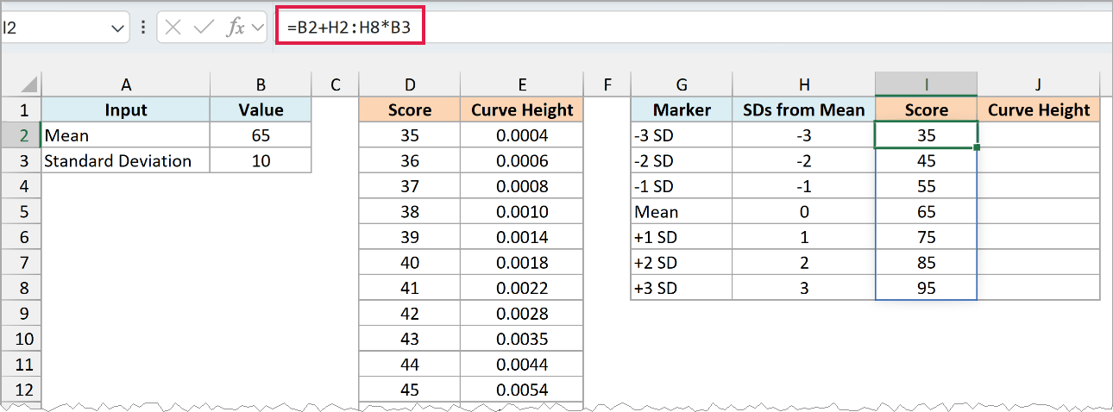Select the mean value 65 in B2
The image size is (1113, 412).
click(x=261, y=135)
